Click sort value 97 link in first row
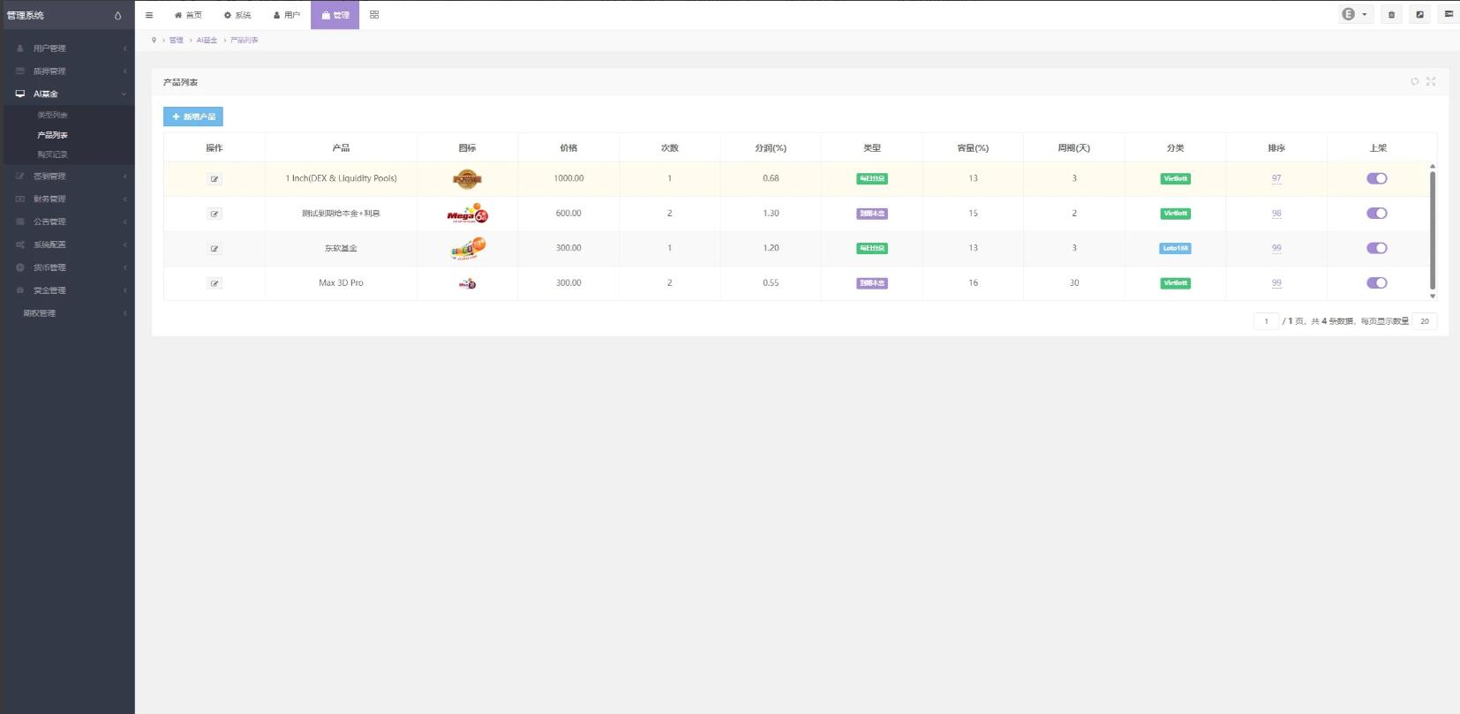 click(x=1276, y=178)
